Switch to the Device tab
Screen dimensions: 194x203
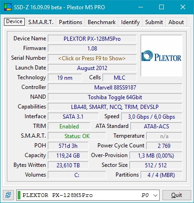14,21
